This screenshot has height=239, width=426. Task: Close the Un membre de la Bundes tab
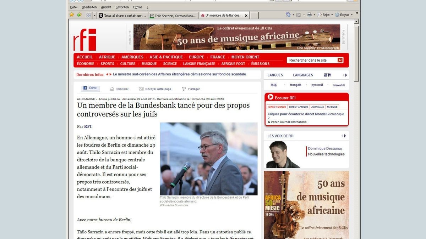click(x=246, y=15)
